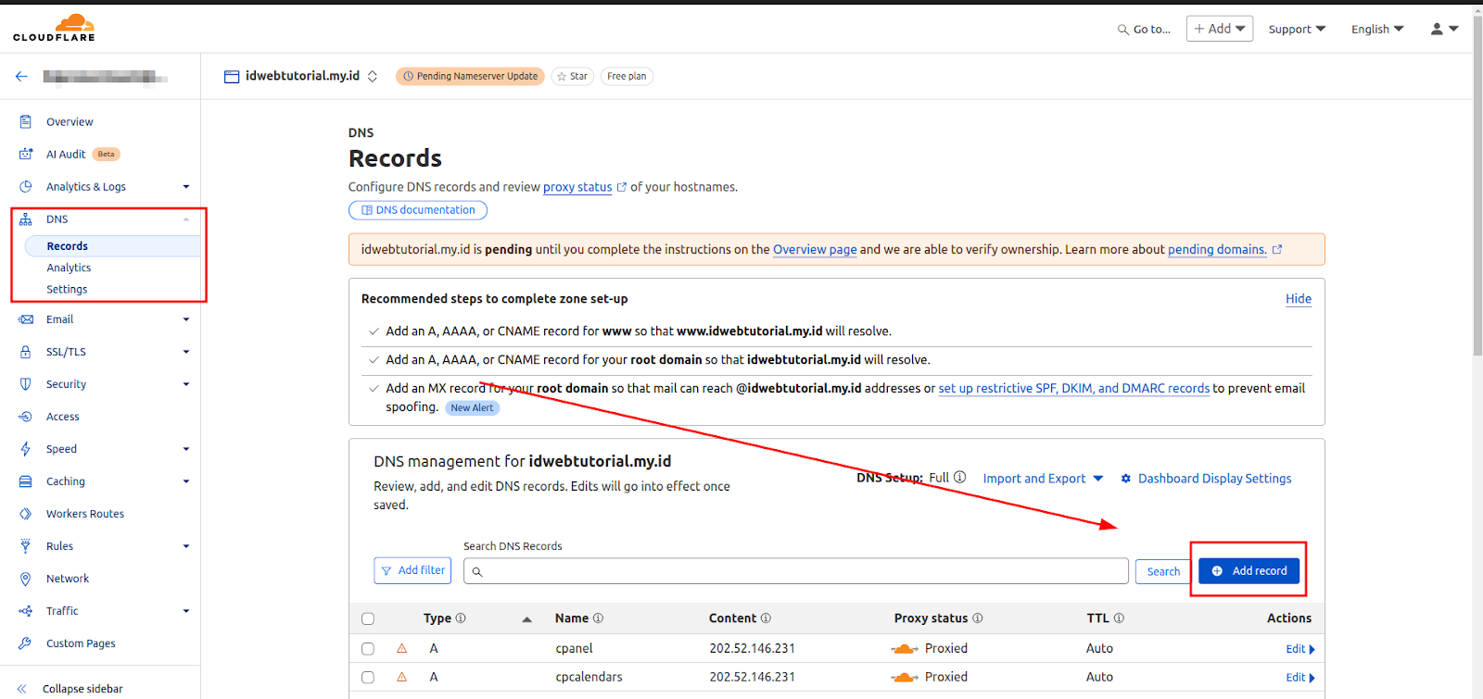
Task: Edit the cpcalendars DNS record
Action: pyautogui.click(x=1300, y=678)
